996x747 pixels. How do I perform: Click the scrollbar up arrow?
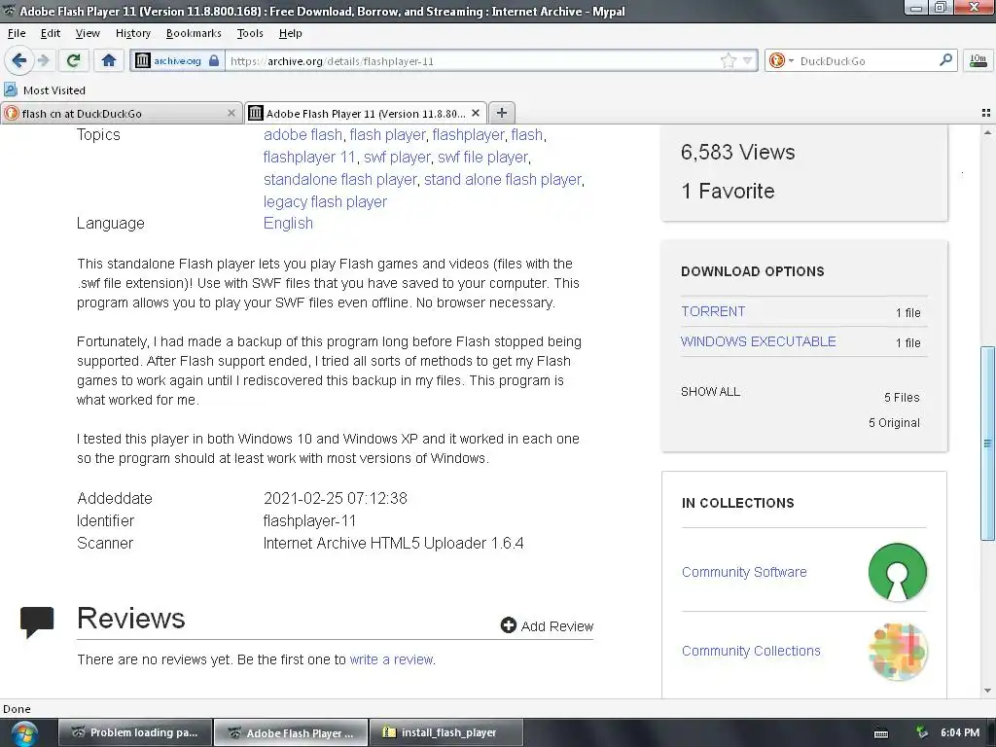987,132
